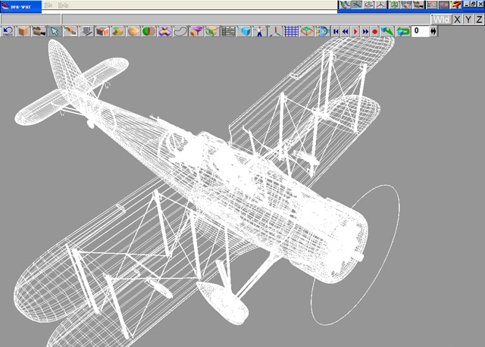Screen dimensions: 485x347
Task: Select the arrow pointer tool
Action: coord(54,32)
